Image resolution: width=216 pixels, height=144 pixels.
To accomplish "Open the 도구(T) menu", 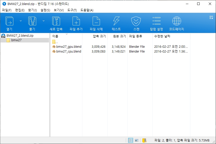I will (x=72, y=10).
